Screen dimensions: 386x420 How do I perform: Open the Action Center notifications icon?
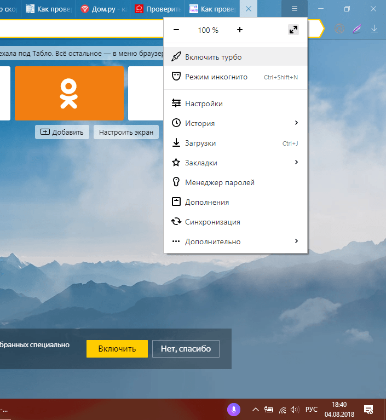coord(368,410)
